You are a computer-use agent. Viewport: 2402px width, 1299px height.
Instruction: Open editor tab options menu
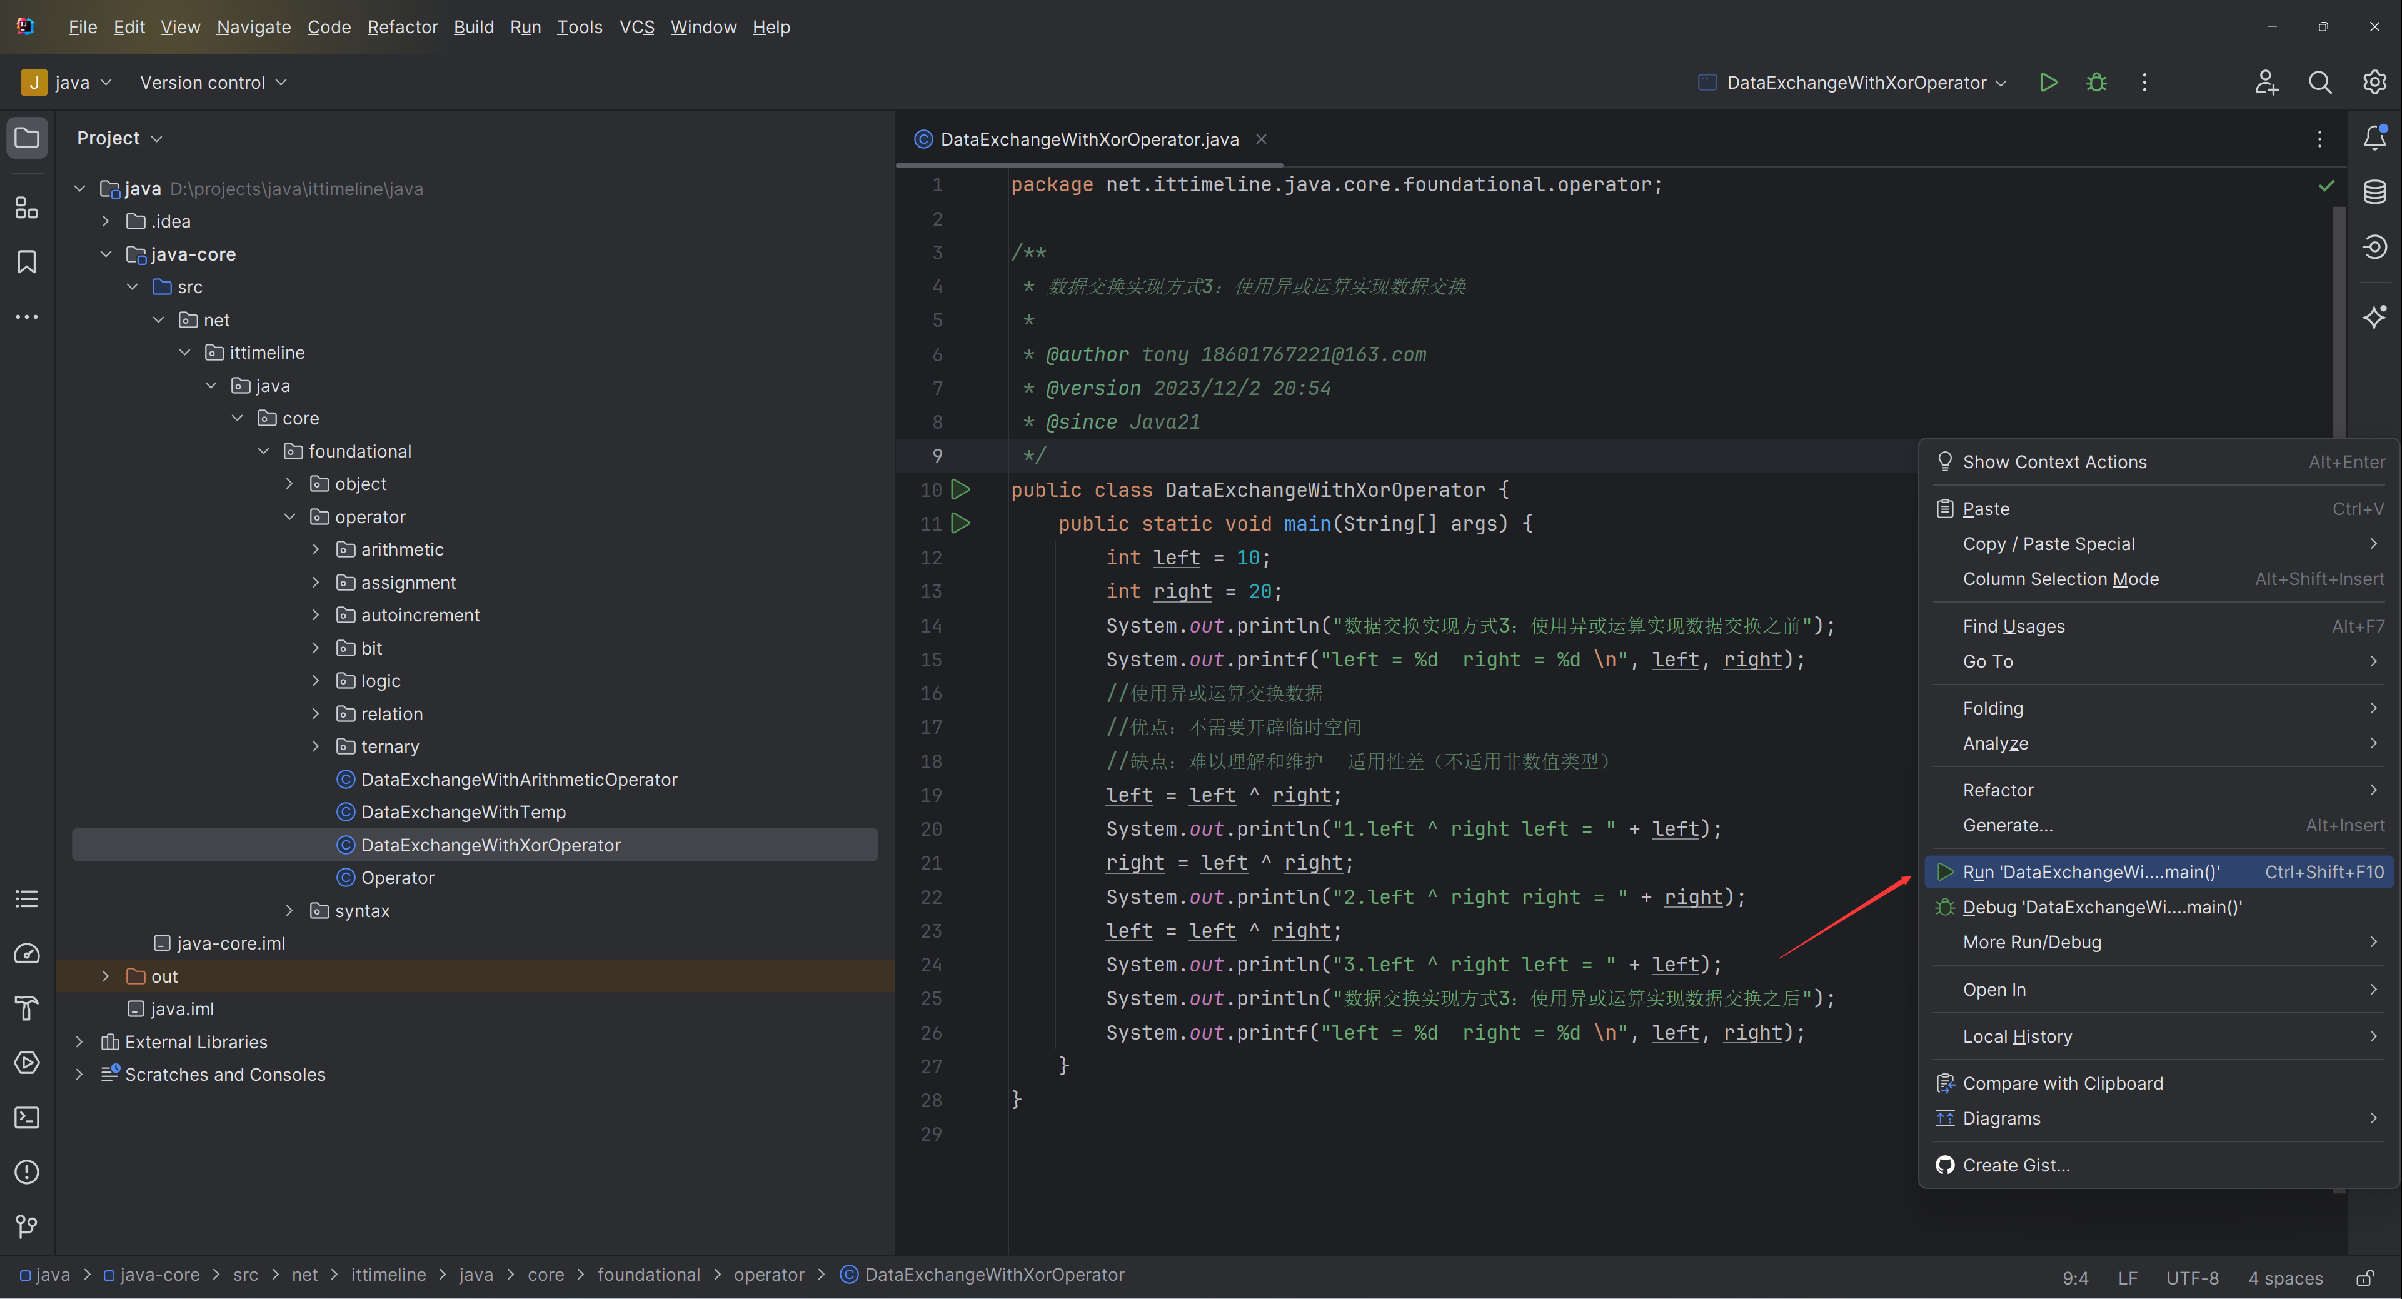tap(2320, 139)
